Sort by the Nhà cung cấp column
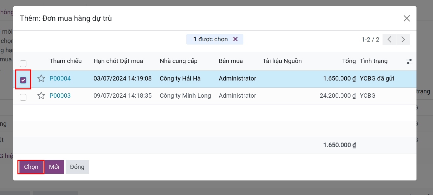This screenshot has height=195, width=433. tap(178, 61)
